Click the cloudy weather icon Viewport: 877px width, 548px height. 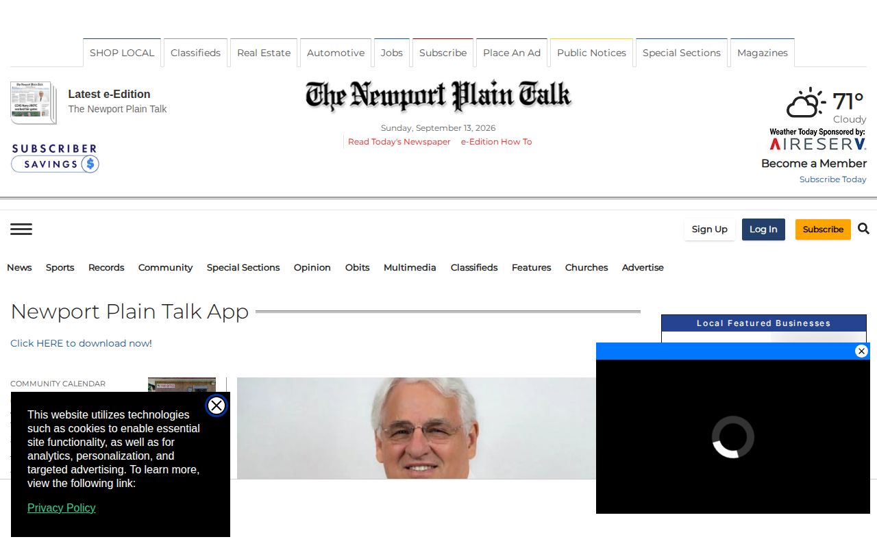tap(806, 103)
